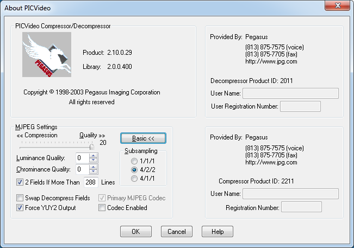
Task: Uncheck Force YUY2 Output
Action: pos(20,208)
